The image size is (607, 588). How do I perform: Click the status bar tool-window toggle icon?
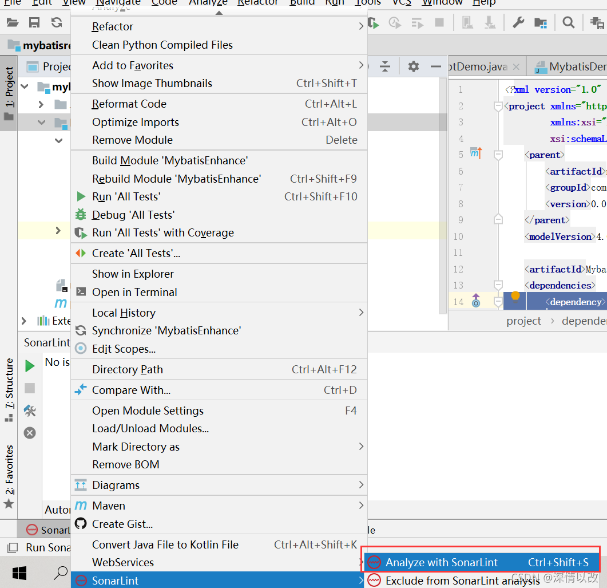tap(13, 547)
